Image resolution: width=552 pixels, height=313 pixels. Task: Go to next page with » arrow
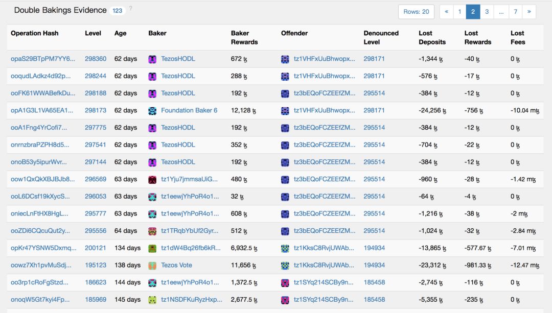tap(529, 12)
